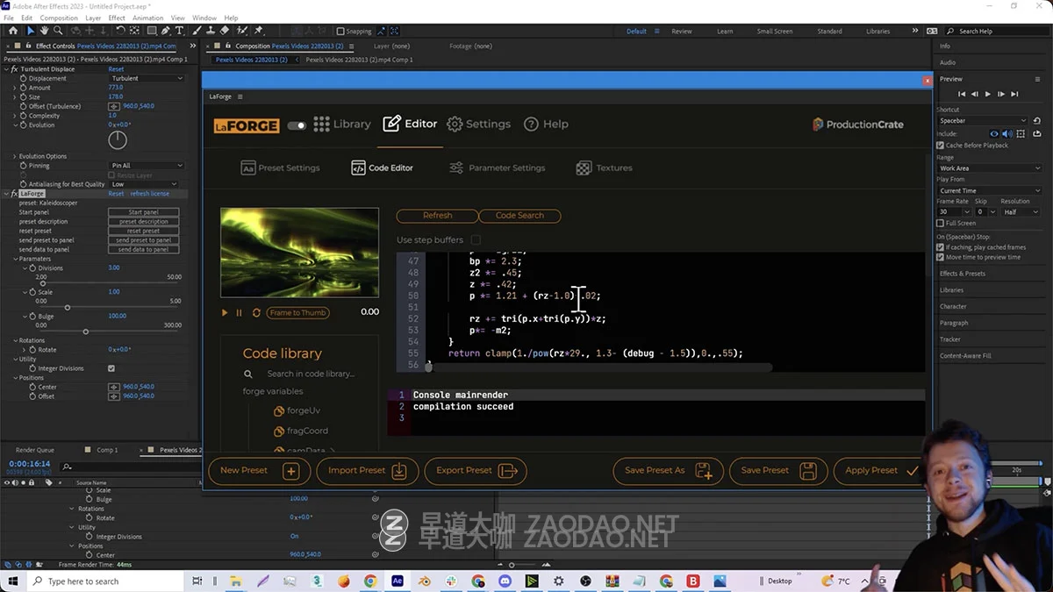Switch to the Parameter Settings tab
Viewport: 1053px width, 592px height.
(x=509, y=168)
